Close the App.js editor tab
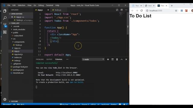 (48, 10)
